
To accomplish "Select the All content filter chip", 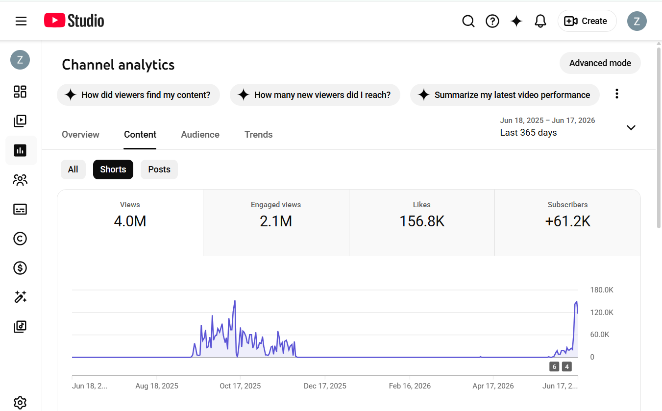I will pyautogui.click(x=73, y=169).
